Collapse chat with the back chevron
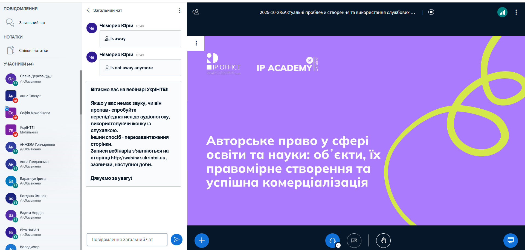This screenshot has width=525, height=250. pyautogui.click(x=88, y=10)
